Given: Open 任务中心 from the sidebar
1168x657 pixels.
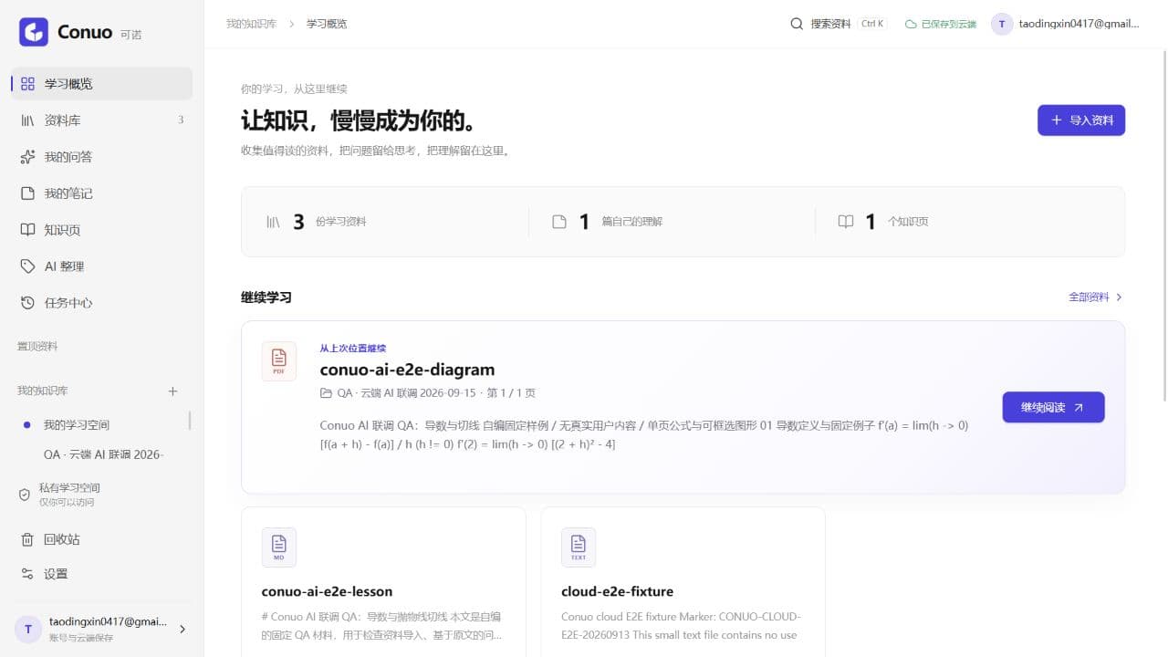Looking at the screenshot, I should 102,303.
